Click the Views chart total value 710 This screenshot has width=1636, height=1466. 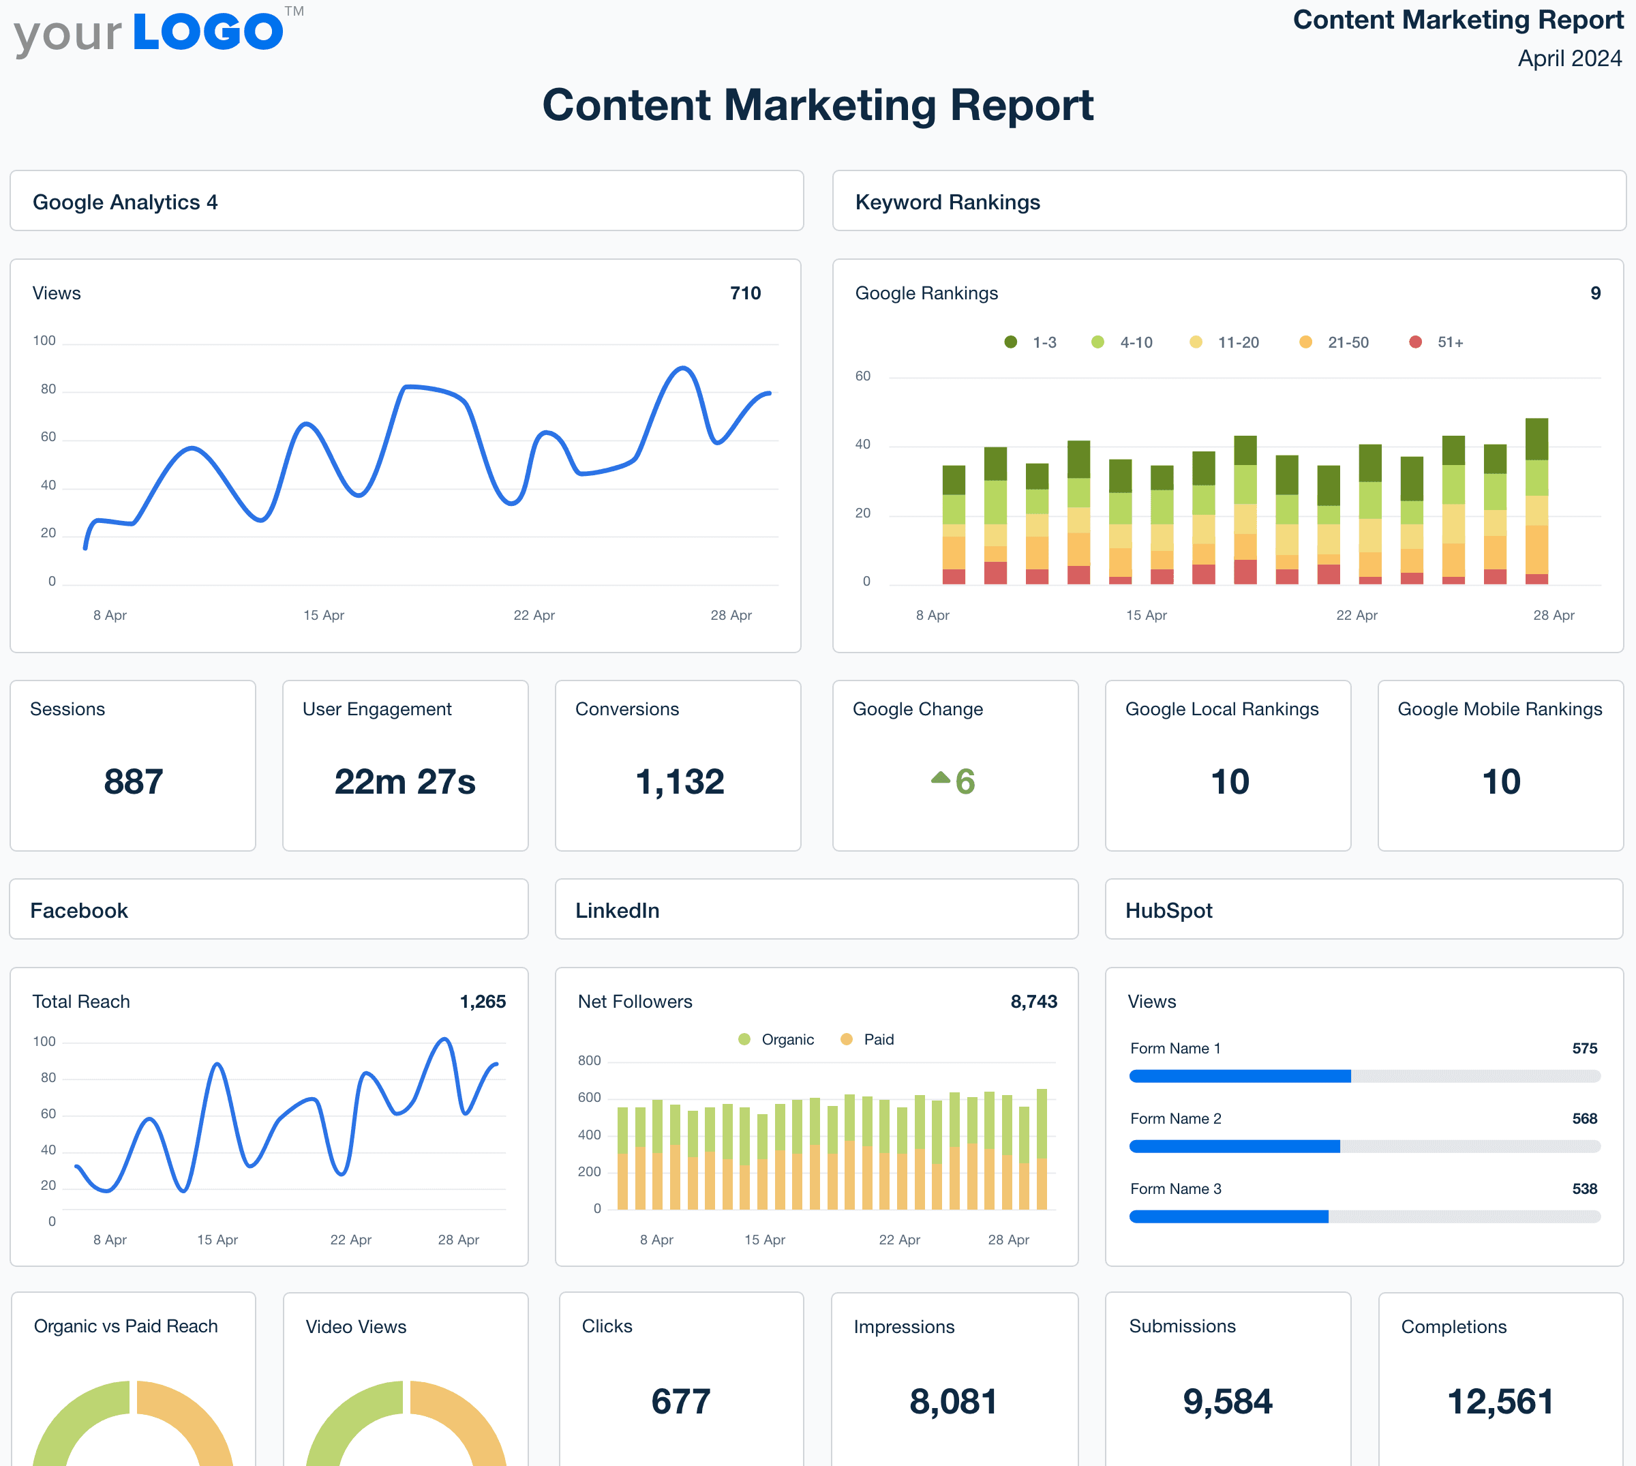tap(745, 293)
